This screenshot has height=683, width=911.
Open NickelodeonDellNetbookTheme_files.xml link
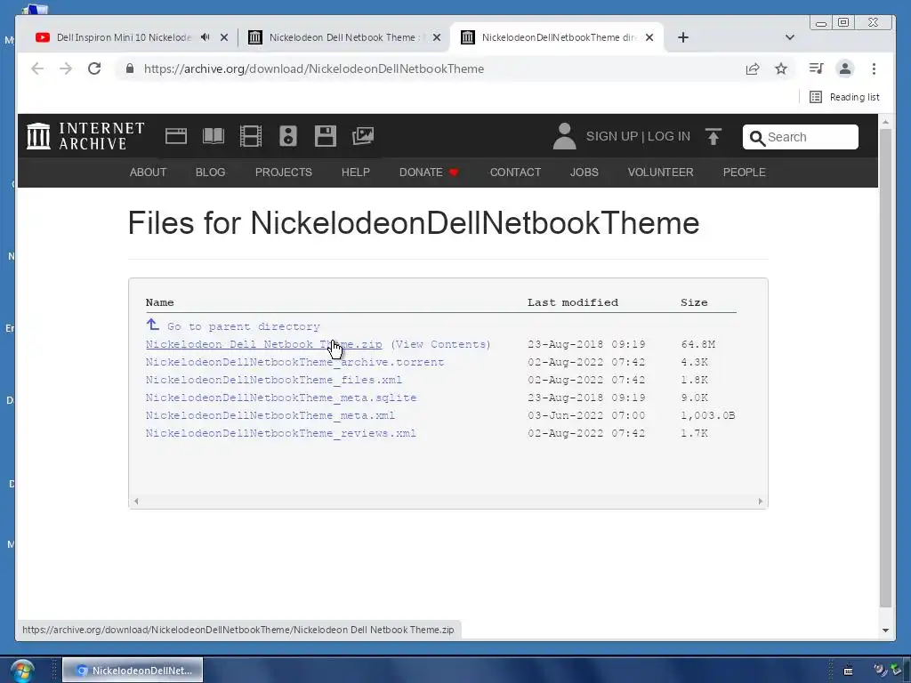[x=274, y=380]
